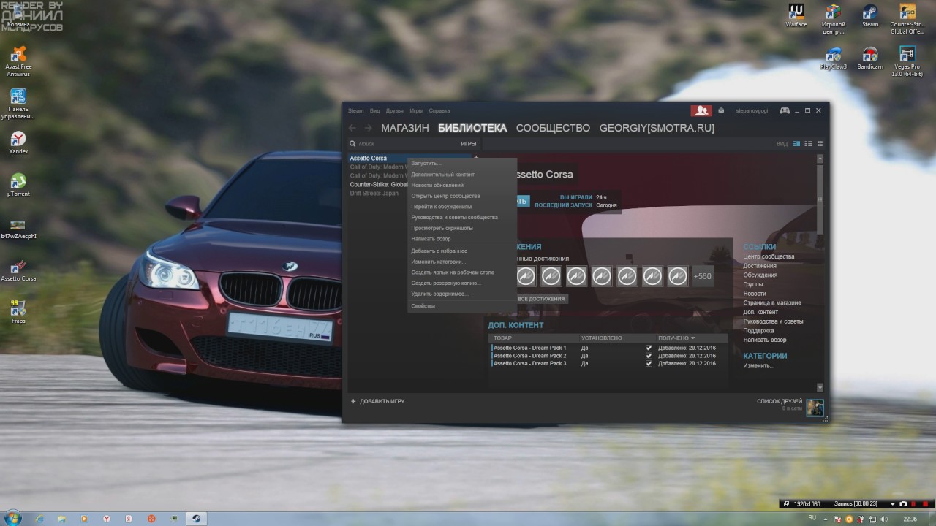Image resolution: width=936 pixels, height=526 pixels.
Task: Switch library to grid view icon
Action: tap(820, 144)
